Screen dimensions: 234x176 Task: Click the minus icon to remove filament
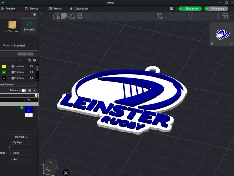tap(24, 60)
